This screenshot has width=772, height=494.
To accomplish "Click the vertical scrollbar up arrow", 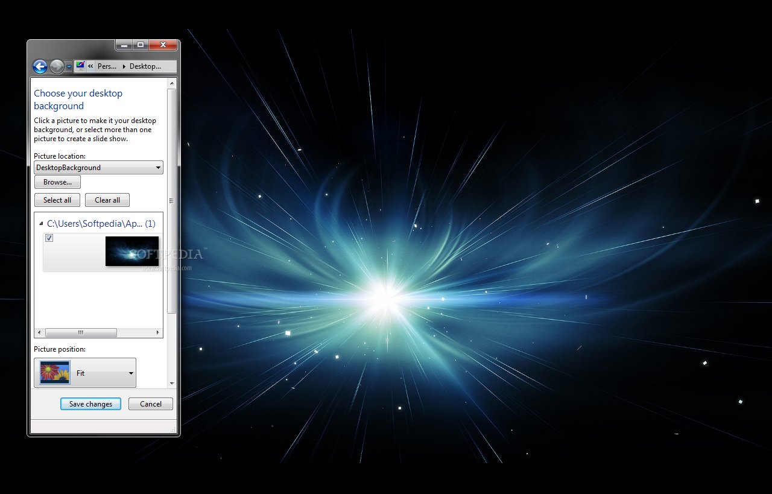I will coord(172,83).
